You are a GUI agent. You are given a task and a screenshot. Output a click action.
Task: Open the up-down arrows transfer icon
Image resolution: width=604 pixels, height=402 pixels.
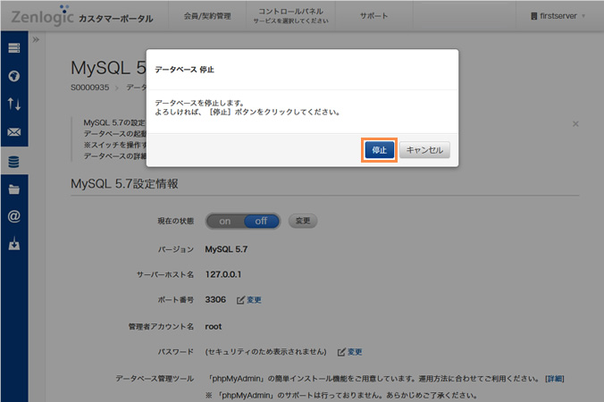pyautogui.click(x=13, y=105)
